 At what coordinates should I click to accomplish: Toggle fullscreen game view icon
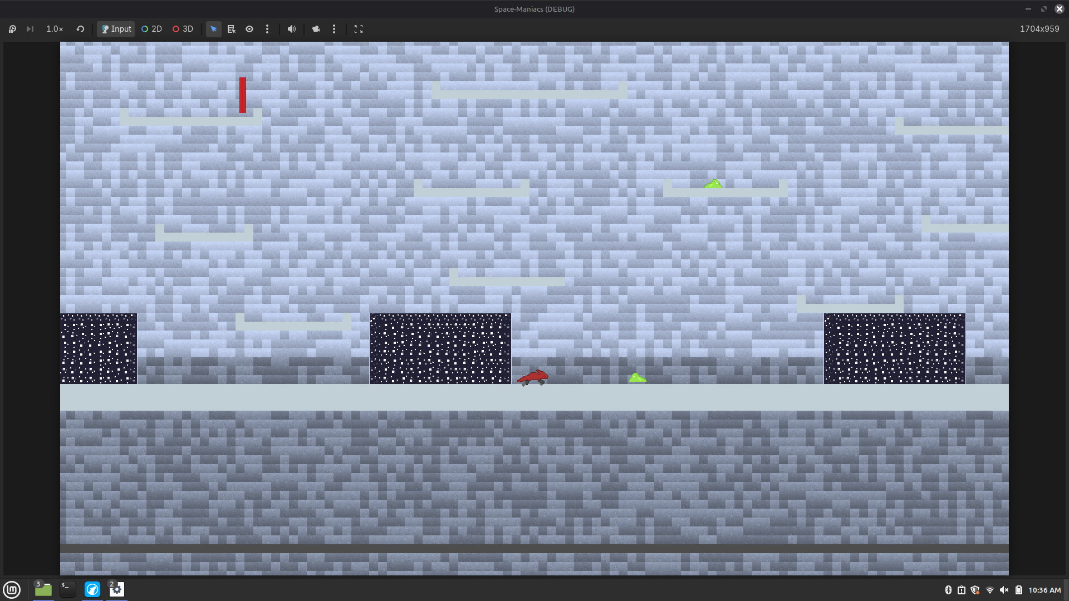pos(359,29)
